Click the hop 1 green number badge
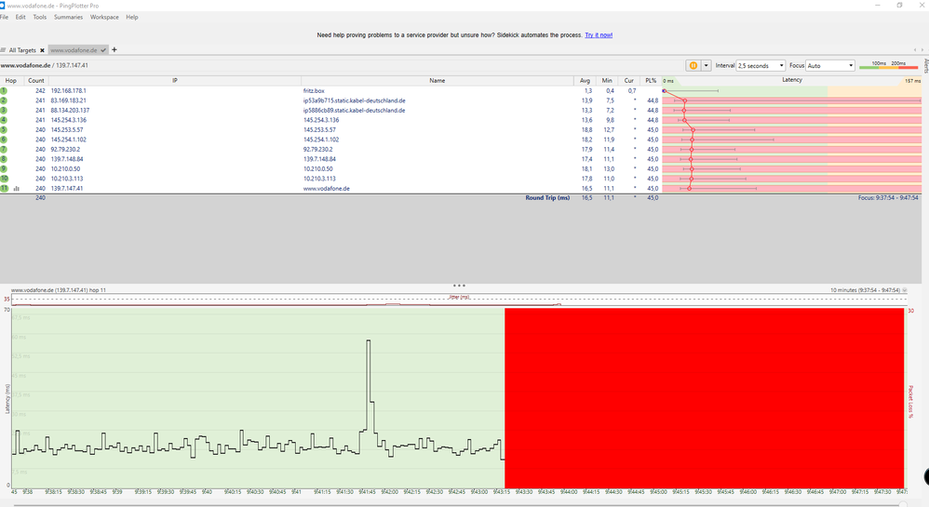This screenshot has height=507, width=929. click(4, 90)
